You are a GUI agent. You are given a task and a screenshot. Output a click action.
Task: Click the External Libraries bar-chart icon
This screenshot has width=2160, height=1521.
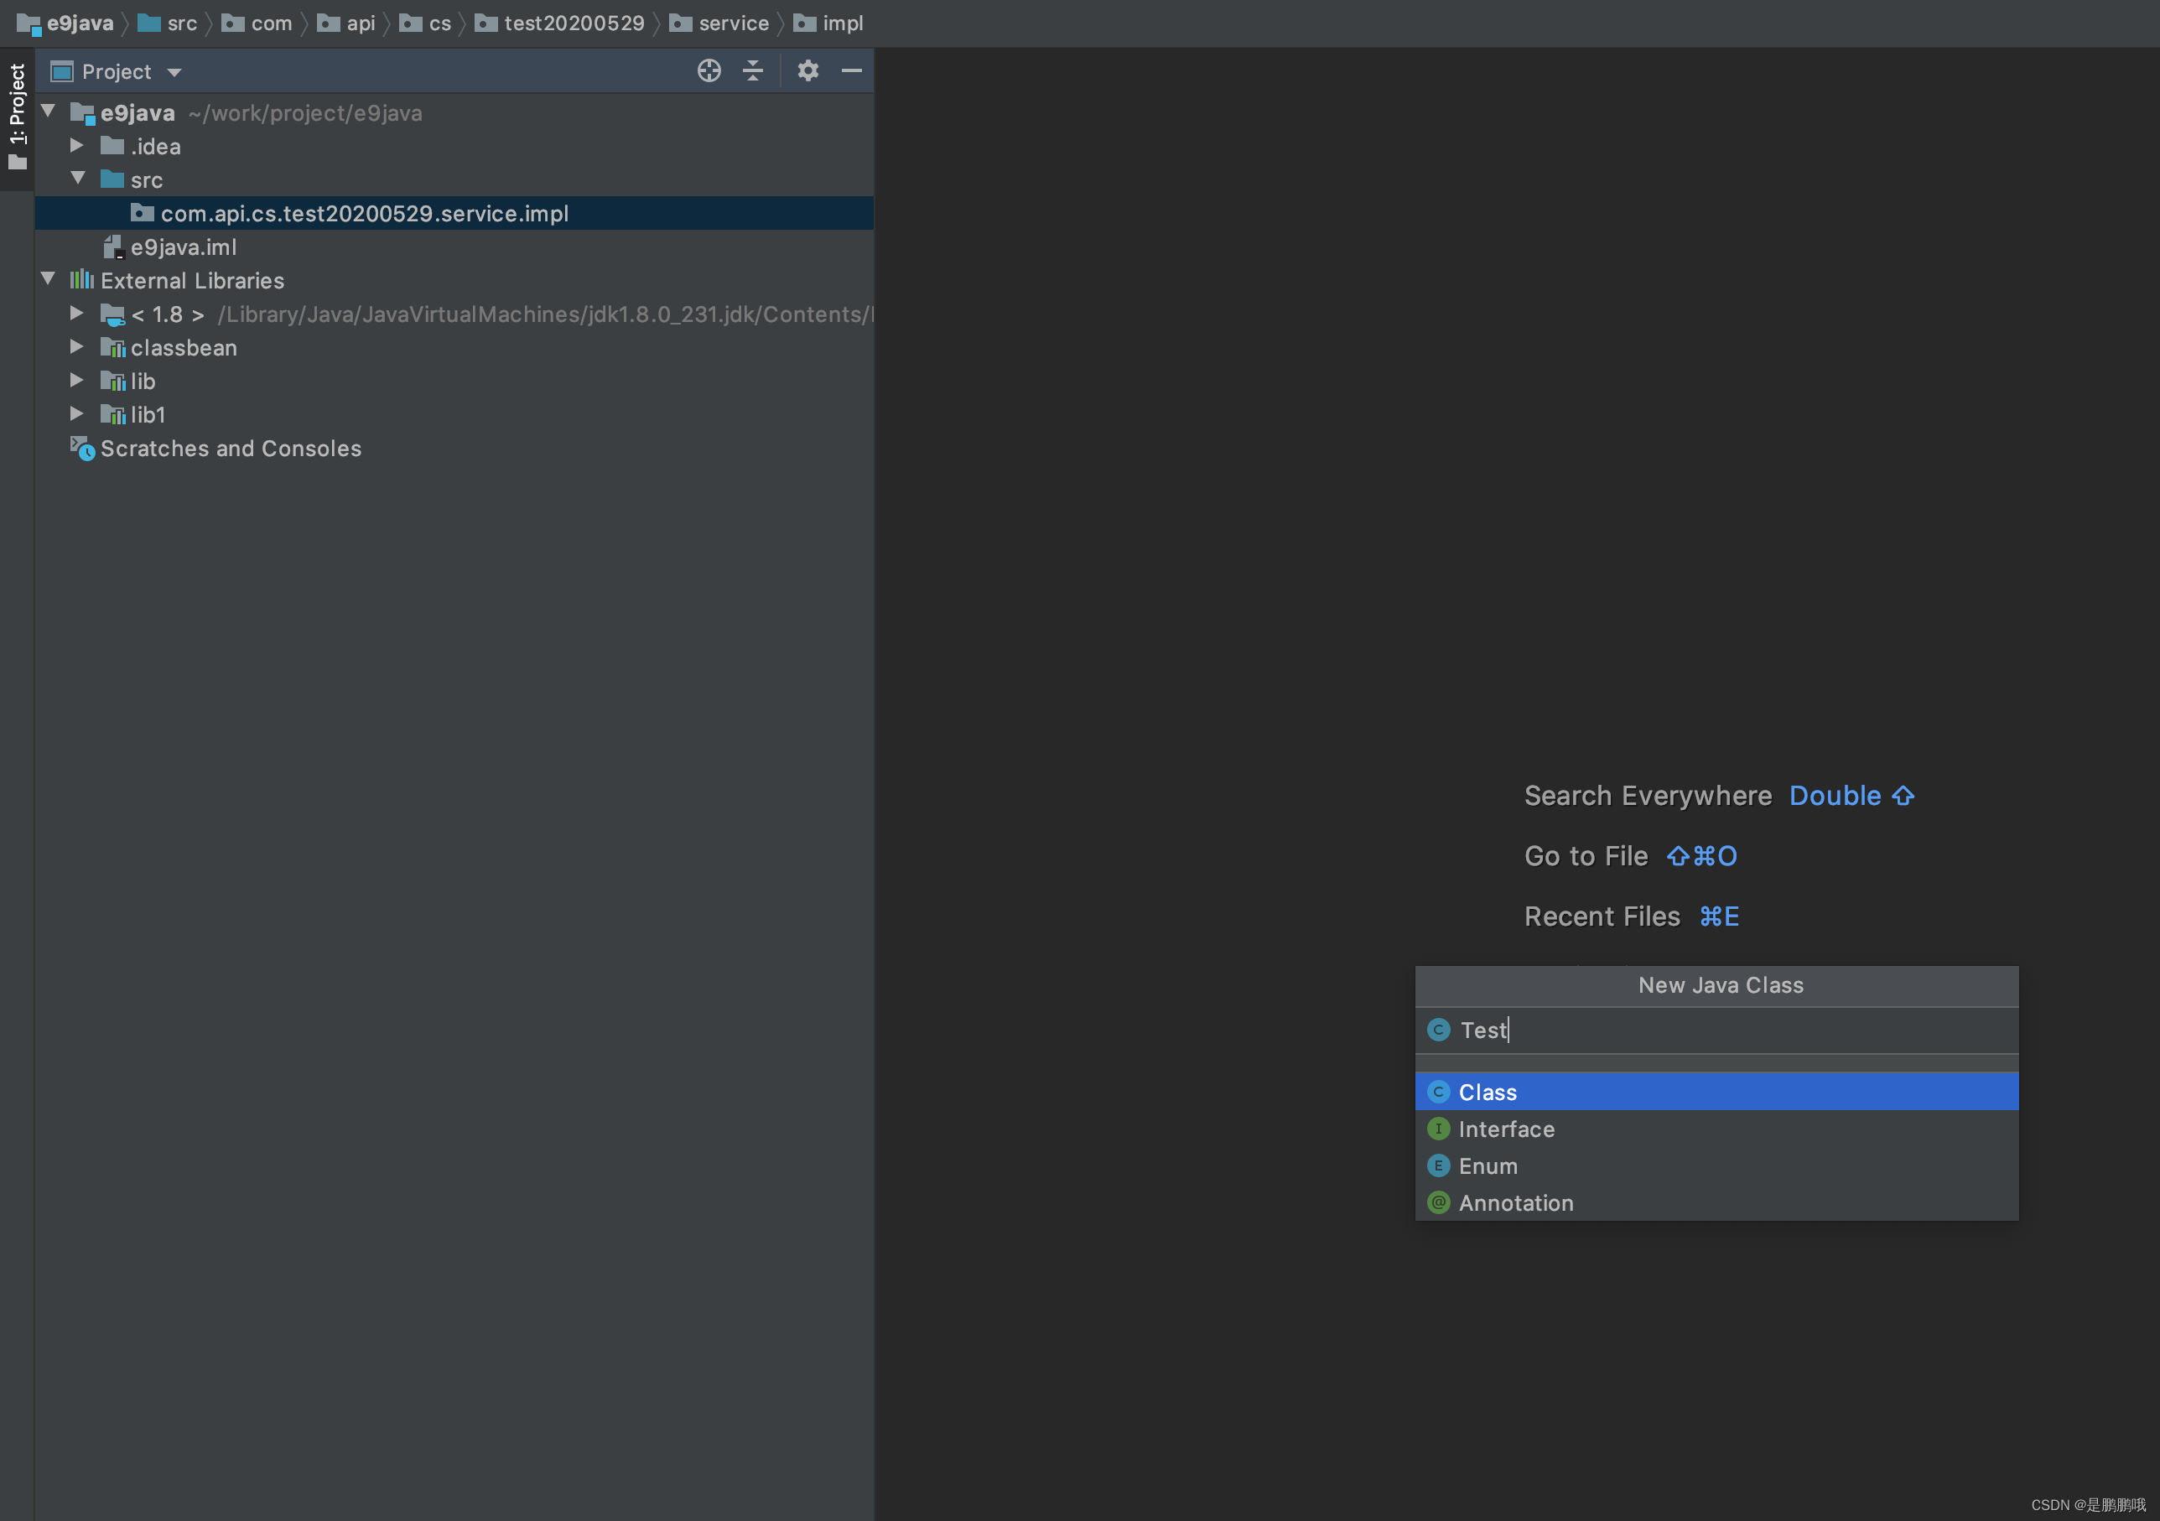pos(82,280)
